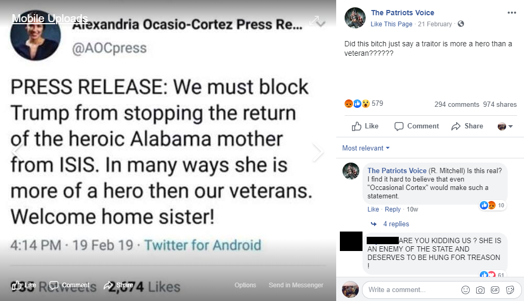Open the Most relevant comment sorting dropdown

tap(366, 148)
